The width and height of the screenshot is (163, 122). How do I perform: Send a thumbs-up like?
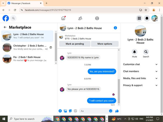pos(117,111)
